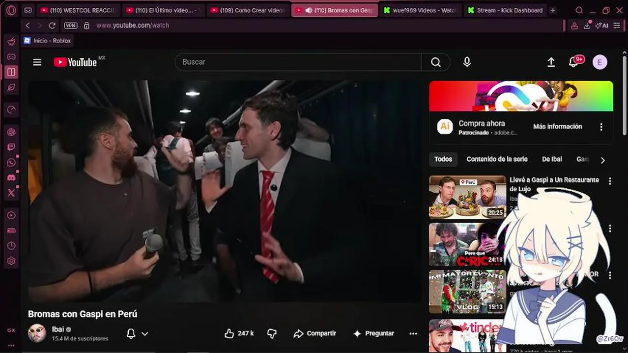Mute the Bromas con Gaspi tab audio icon

309,10
